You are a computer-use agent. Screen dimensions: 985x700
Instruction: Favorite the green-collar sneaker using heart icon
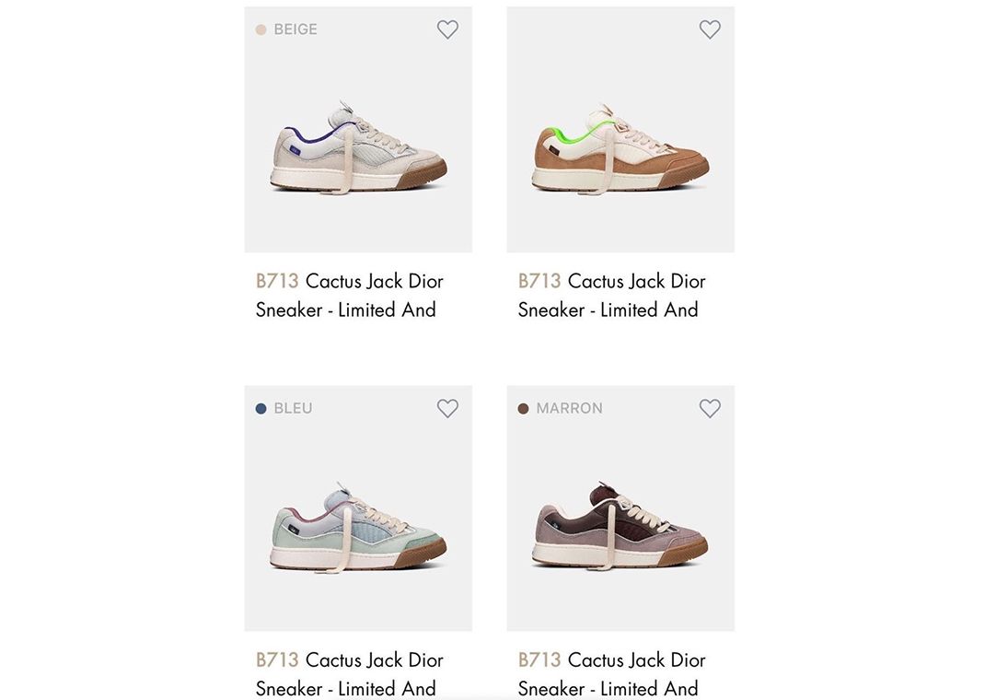pos(710,29)
